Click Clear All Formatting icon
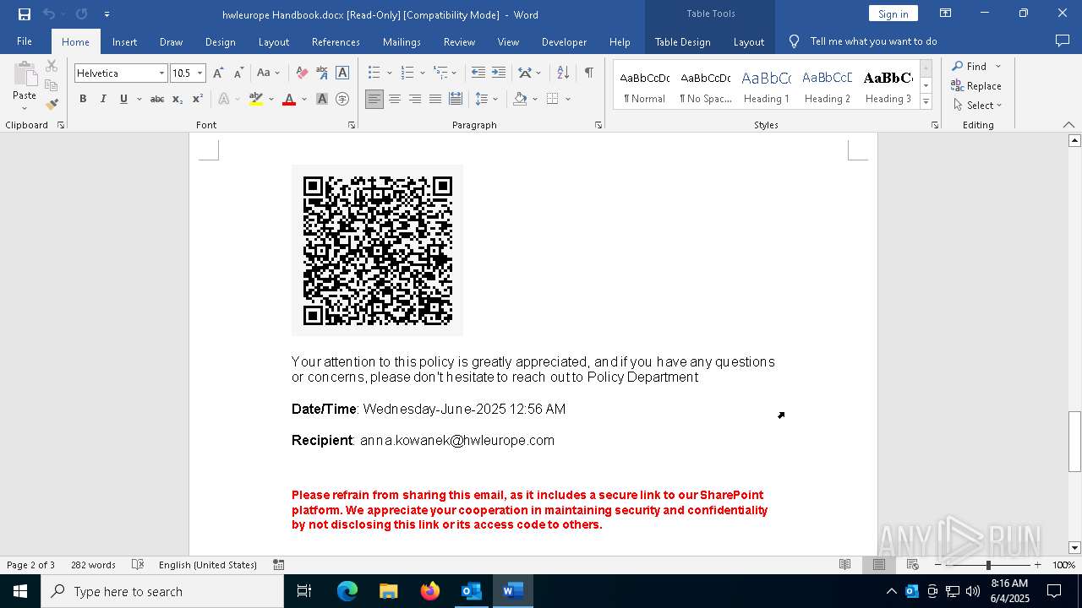The height and width of the screenshot is (608, 1082). (x=302, y=73)
